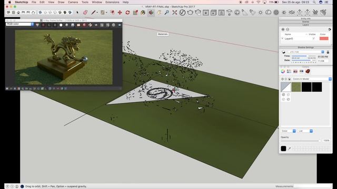Select the red Move tool
Screen dimensions: 337x189
point(120,13)
